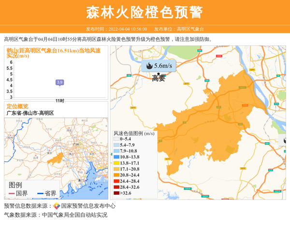Click the 0~5.4 wind speed swatch
This screenshot has height=227, width=290.
click(x=116, y=139)
